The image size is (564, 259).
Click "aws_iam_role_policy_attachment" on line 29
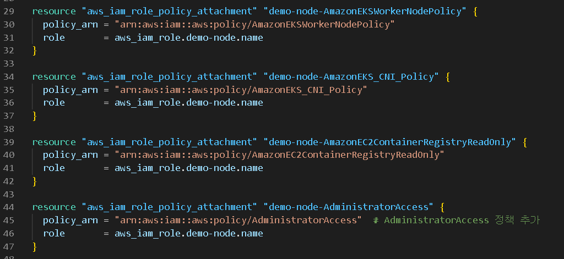click(170, 12)
